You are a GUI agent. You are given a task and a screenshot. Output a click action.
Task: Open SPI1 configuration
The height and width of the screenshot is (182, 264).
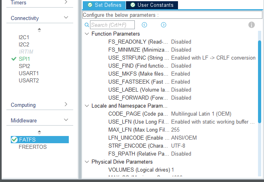[24, 59]
